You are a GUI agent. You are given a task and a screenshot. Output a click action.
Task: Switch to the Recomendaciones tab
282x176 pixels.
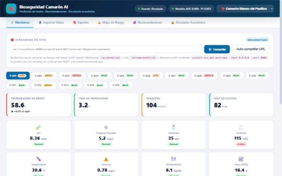[x=148, y=23]
